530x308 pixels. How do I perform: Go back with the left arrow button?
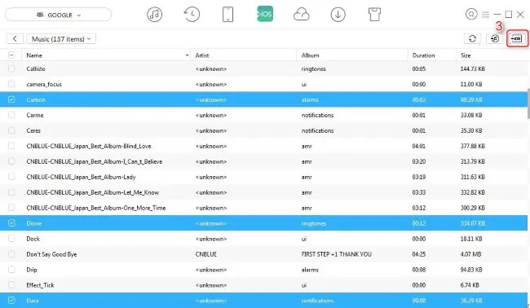tap(15, 39)
